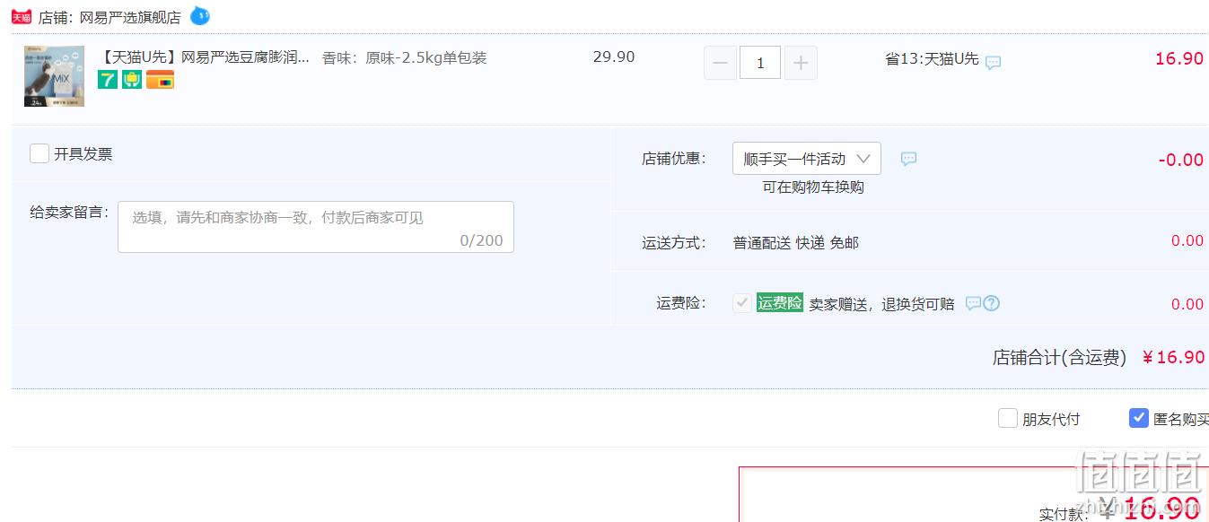Click the unit price 29.90
The width and height of the screenshot is (1209, 522).
[x=614, y=57]
